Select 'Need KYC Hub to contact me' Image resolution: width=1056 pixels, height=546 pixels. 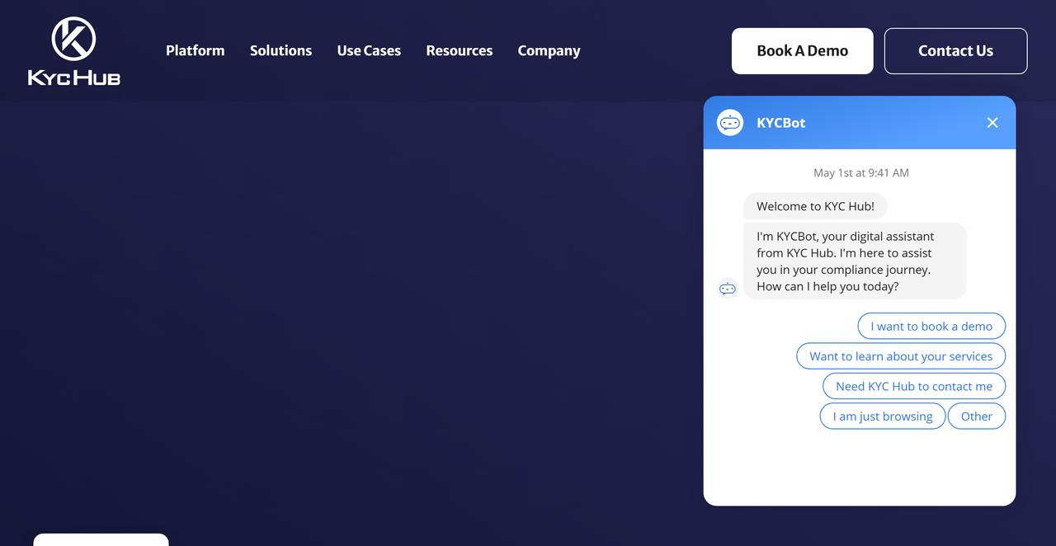point(914,386)
